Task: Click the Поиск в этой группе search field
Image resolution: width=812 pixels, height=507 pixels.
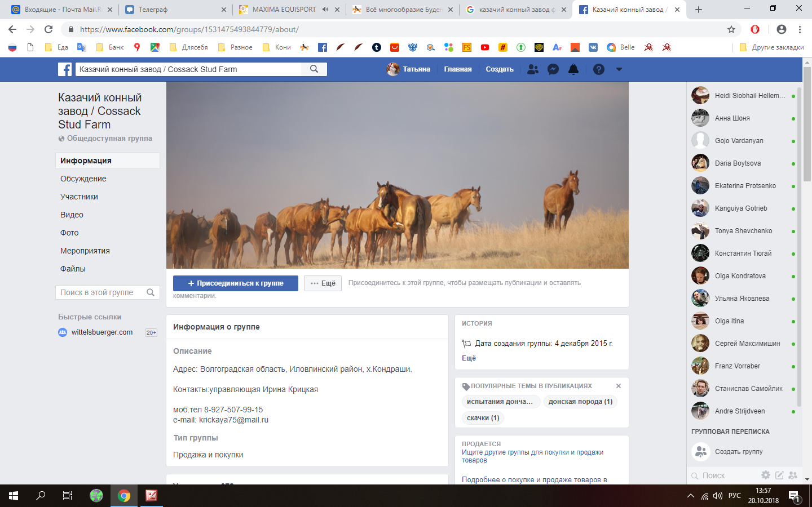Action: [101, 292]
